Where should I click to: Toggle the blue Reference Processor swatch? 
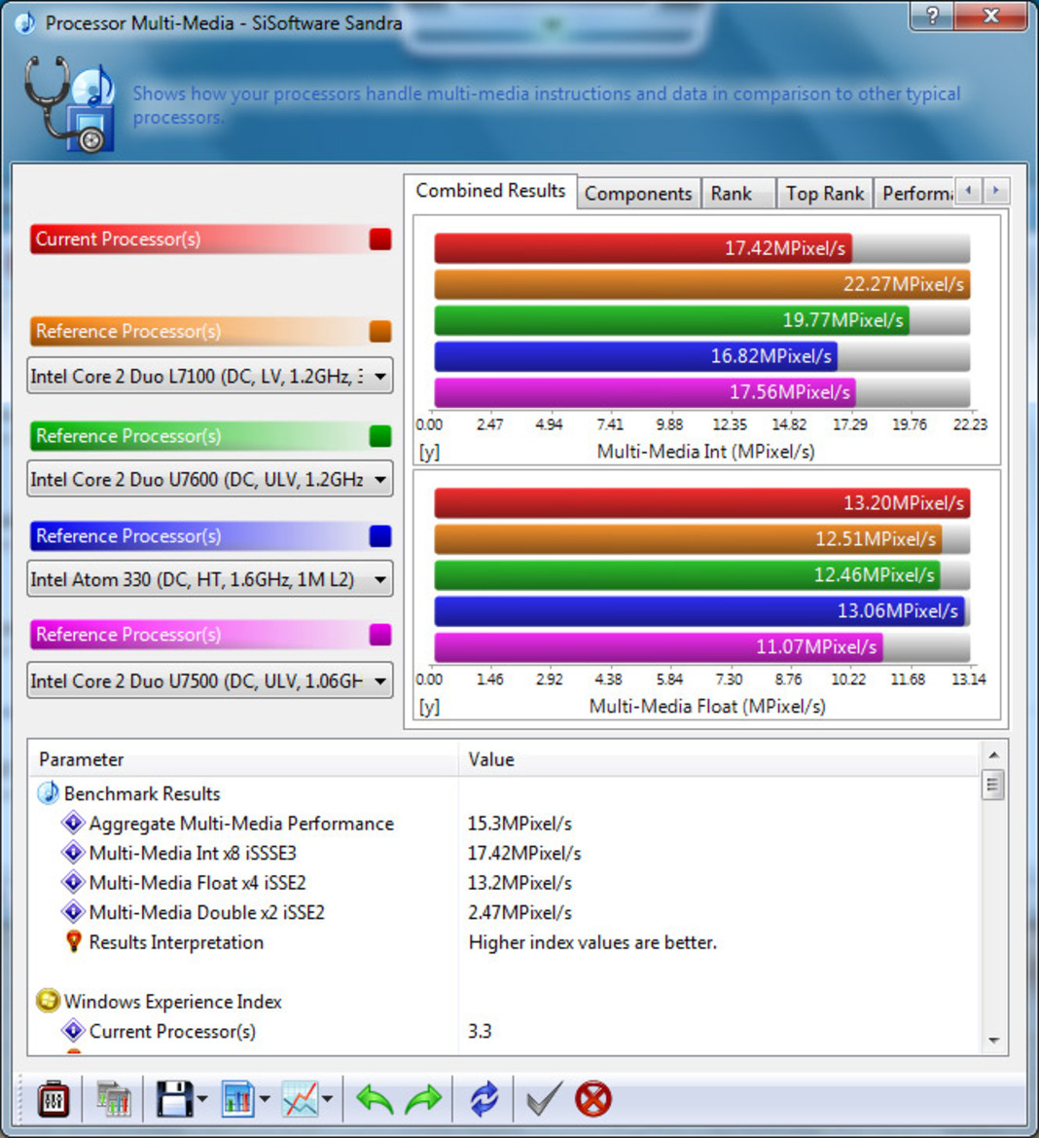(x=380, y=536)
